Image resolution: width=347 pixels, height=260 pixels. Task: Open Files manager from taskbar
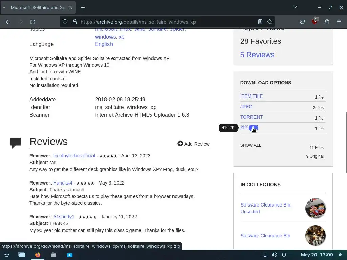54,255
